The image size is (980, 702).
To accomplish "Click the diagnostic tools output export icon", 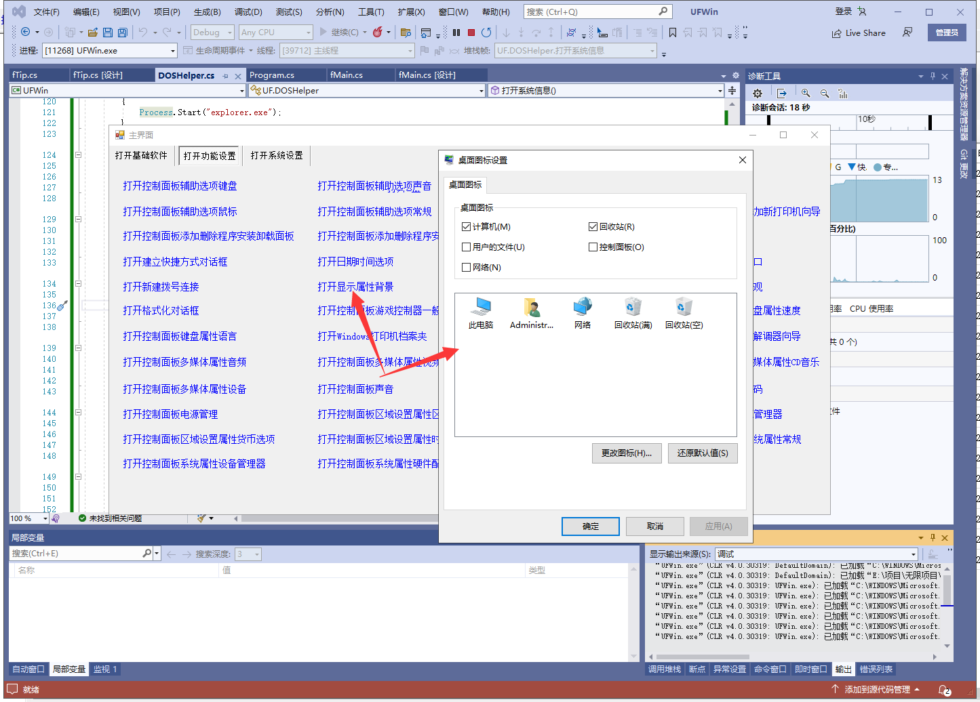I will tap(781, 94).
